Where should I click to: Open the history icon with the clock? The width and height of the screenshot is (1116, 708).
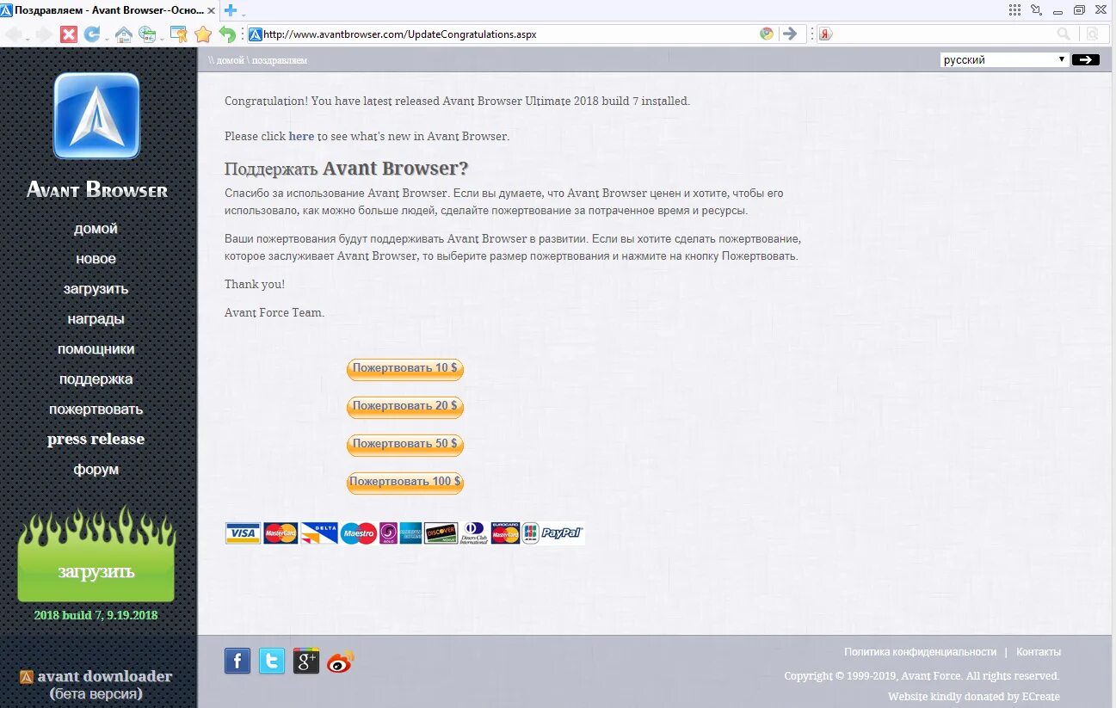coord(148,34)
